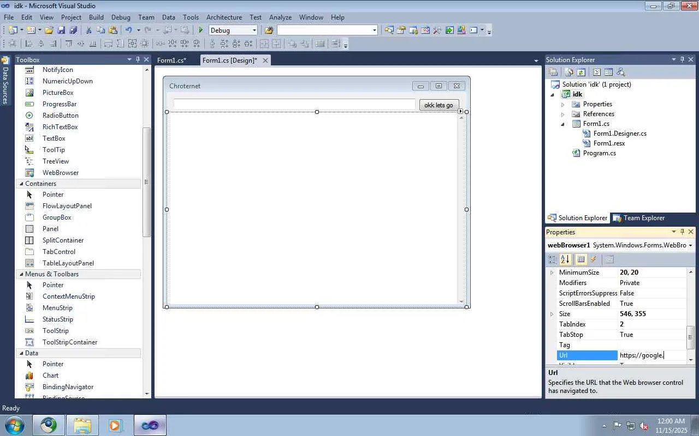
Task: Click the Align Tops layout toolbar icon
Action: tap(69, 44)
